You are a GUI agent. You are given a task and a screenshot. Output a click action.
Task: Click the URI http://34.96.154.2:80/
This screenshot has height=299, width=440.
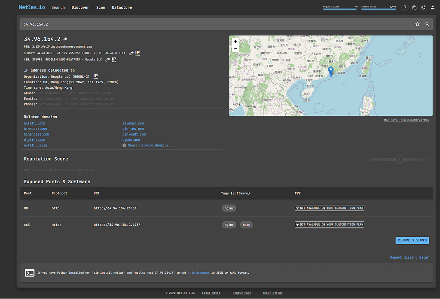(115, 208)
